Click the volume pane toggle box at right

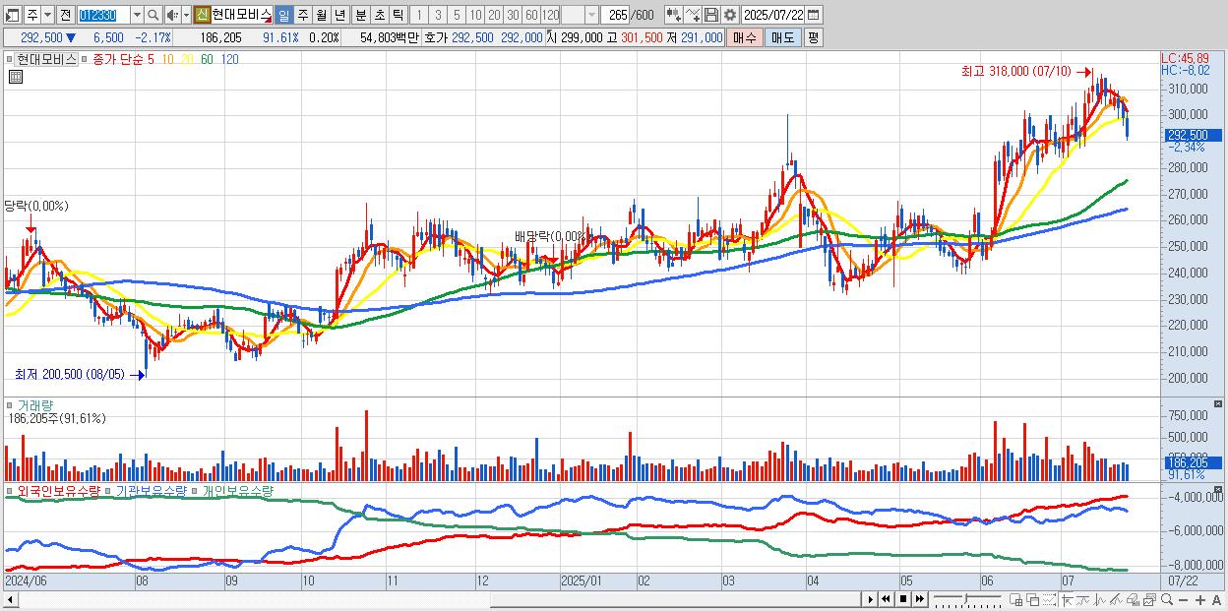pos(1219,404)
